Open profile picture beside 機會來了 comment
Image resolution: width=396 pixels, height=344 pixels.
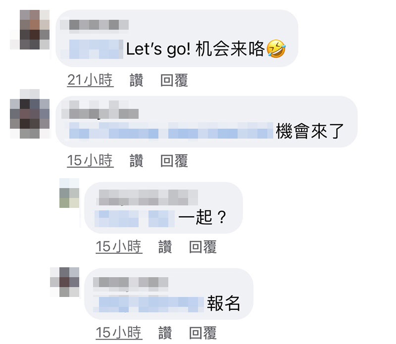coord(30,114)
